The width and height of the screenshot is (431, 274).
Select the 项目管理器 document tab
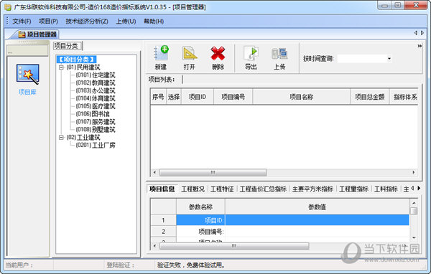(37, 34)
